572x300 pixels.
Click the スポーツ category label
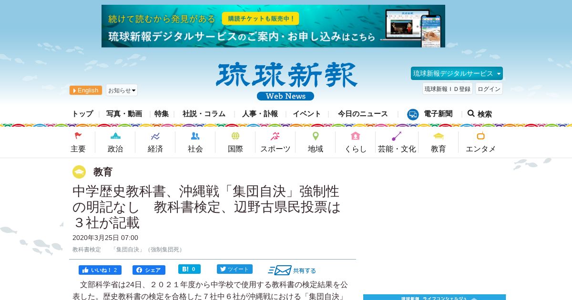click(x=276, y=149)
